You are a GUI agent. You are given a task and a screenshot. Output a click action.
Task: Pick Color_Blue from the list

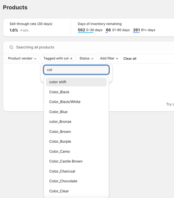(76, 112)
